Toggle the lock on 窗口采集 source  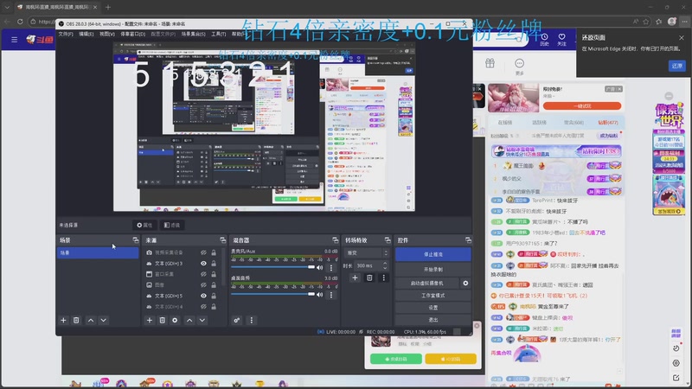pyautogui.click(x=214, y=274)
